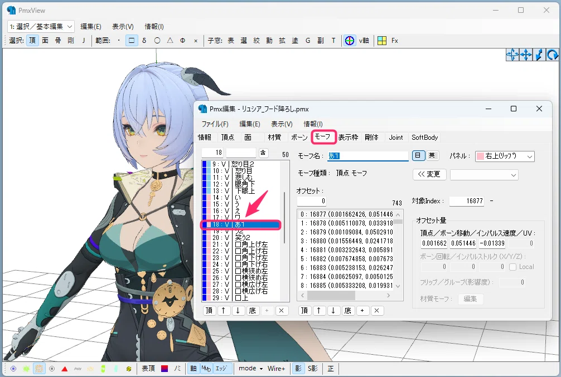Click the camera rotate arrow icon
This screenshot has height=377, width=561.
tap(553, 55)
